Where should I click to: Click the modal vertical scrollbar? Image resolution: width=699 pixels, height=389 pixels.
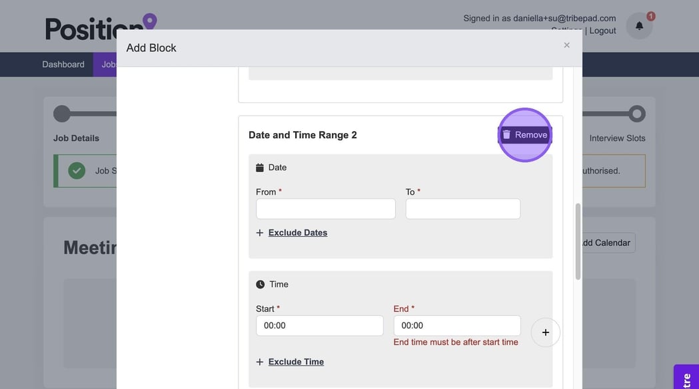578,241
